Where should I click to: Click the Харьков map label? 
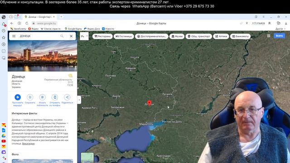(130, 68)
